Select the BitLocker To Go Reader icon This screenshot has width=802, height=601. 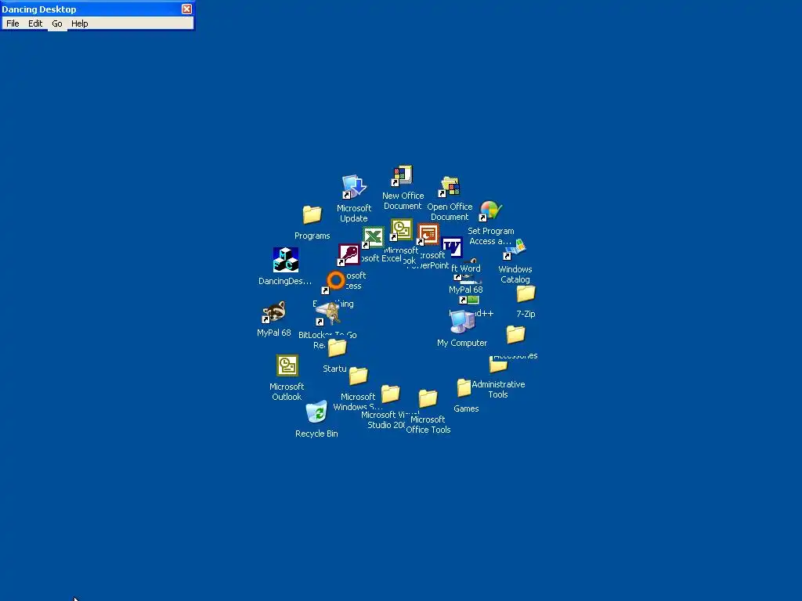tap(328, 313)
